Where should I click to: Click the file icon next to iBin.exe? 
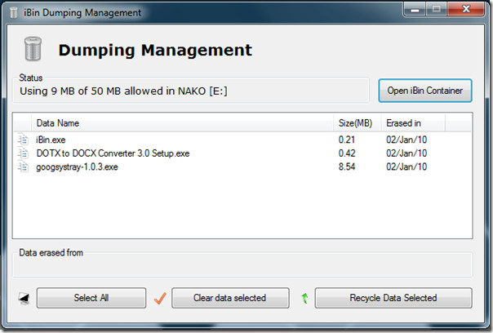[23, 140]
